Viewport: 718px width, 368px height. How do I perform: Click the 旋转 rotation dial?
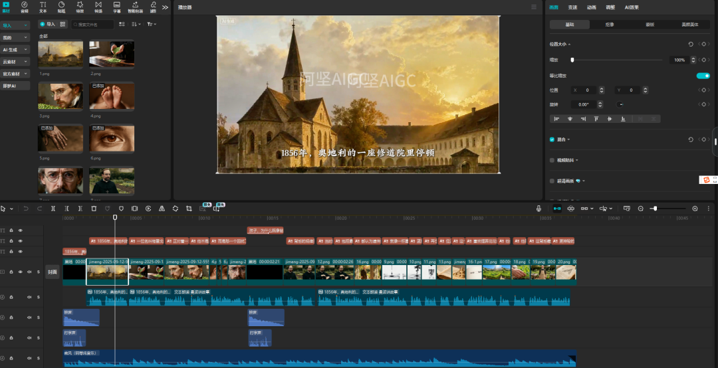620,104
